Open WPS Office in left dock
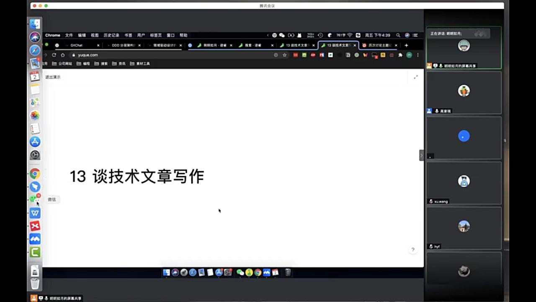The width and height of the screenshot is (536, 302). (x=35, y=213)
